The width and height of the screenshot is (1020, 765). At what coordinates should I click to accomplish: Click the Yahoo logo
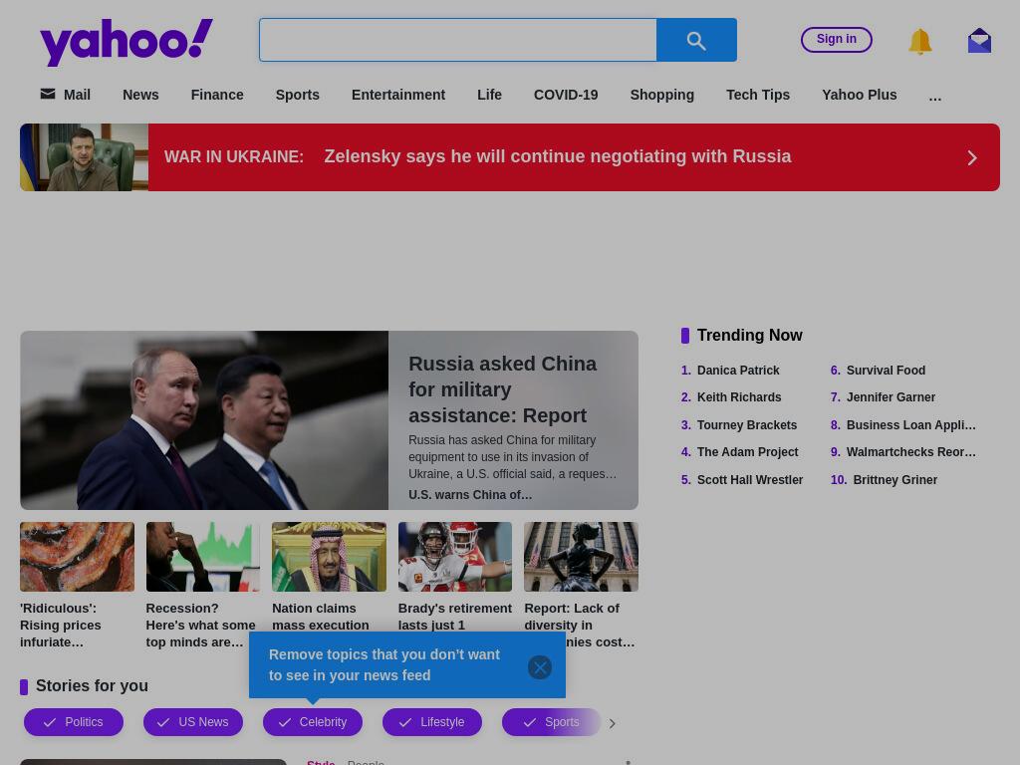click(127, 42)
